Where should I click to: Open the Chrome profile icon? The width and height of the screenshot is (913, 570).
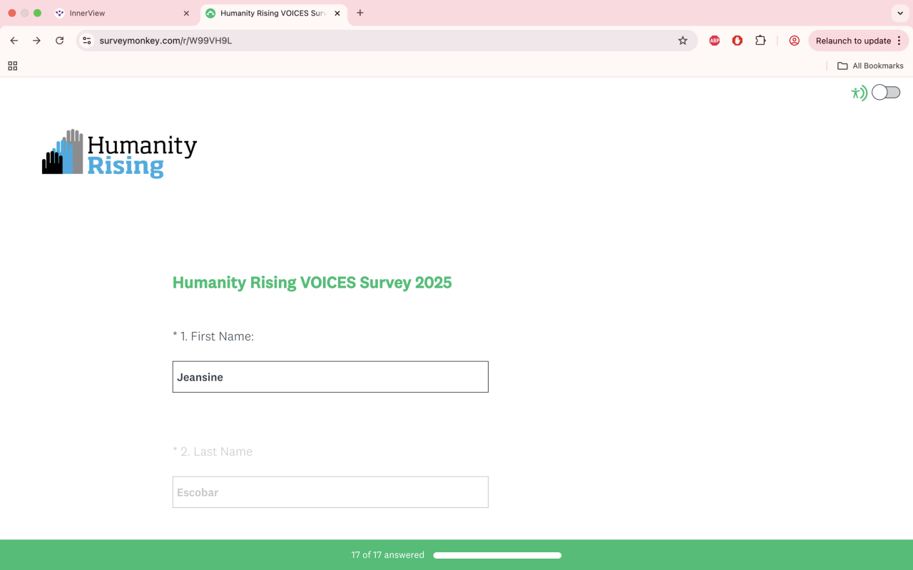pyautogui.click(x=794, y=41)
